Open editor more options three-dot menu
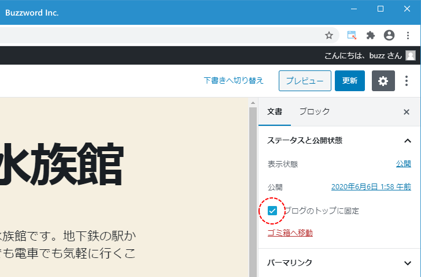421x277 pixels. tap(407, 81)
